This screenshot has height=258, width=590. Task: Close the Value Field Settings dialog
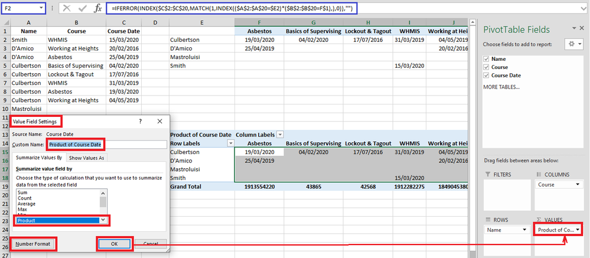tap(159, 121)
